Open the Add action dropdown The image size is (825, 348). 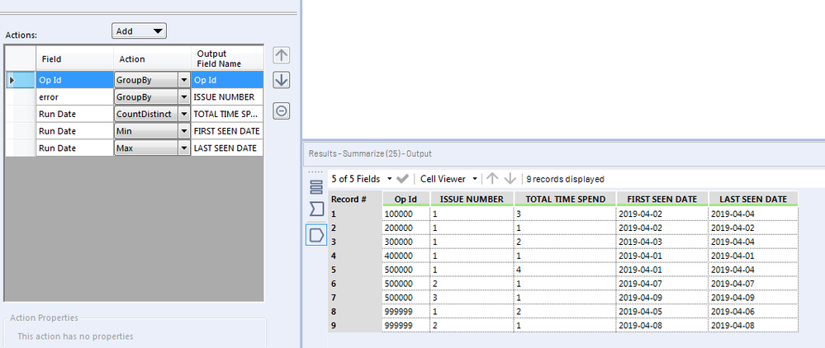[139, 31]
